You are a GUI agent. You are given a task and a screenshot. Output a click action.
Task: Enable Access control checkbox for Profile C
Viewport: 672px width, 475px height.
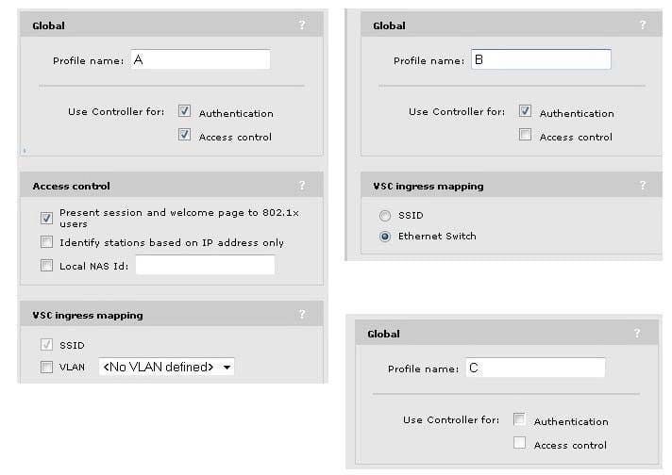pos(519,442)
